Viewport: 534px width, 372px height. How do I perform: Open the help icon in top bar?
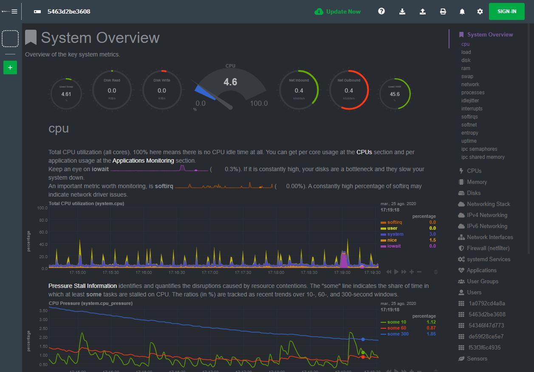coord(381,11)
